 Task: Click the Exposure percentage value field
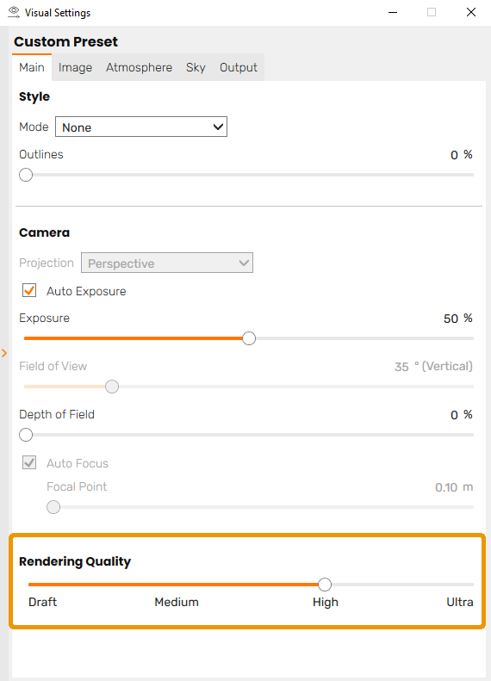(451, 319)
